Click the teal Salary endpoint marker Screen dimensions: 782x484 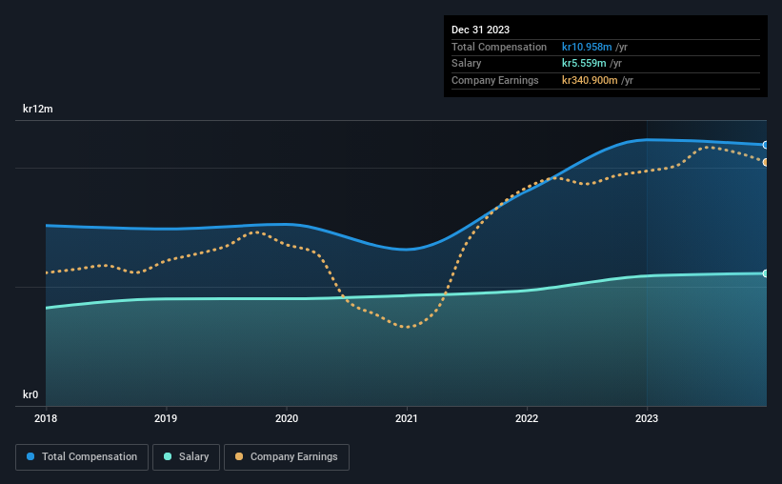pos(765,273)
